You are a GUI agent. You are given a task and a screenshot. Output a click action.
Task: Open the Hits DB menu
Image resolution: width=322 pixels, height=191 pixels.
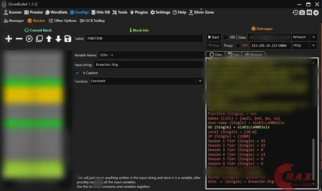[100, 12]
